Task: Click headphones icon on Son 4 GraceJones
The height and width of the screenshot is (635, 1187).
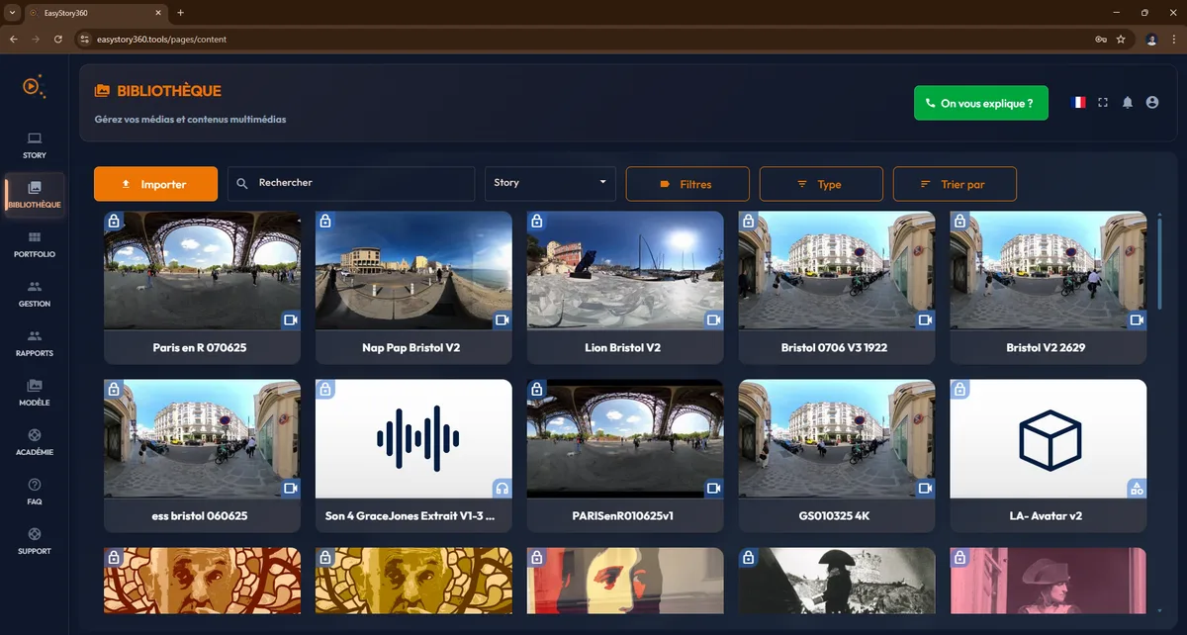Action: point(502,489)
